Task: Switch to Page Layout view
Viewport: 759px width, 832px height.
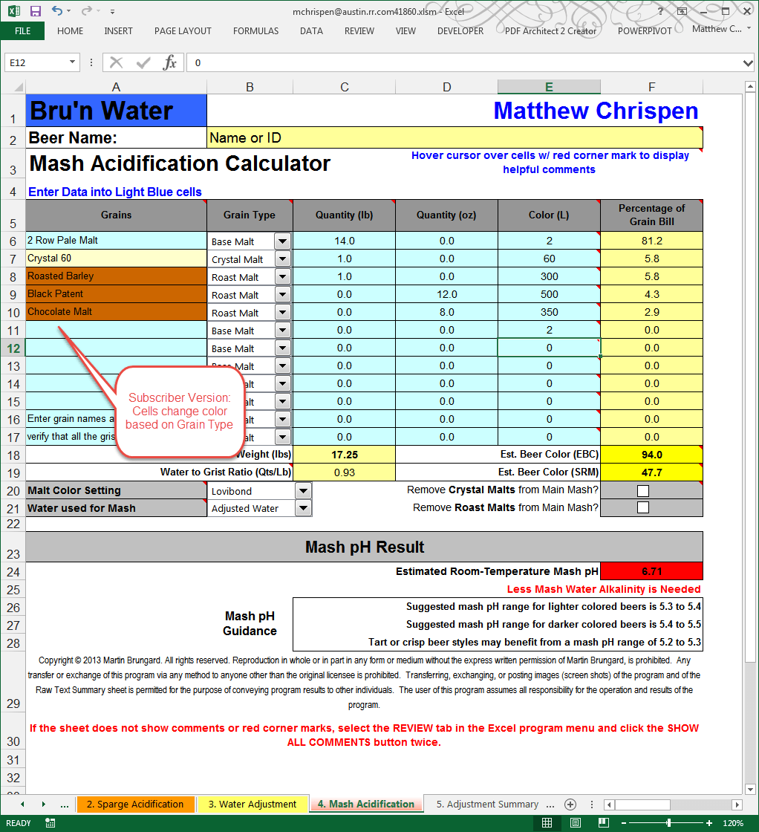Action: point(575,822)
